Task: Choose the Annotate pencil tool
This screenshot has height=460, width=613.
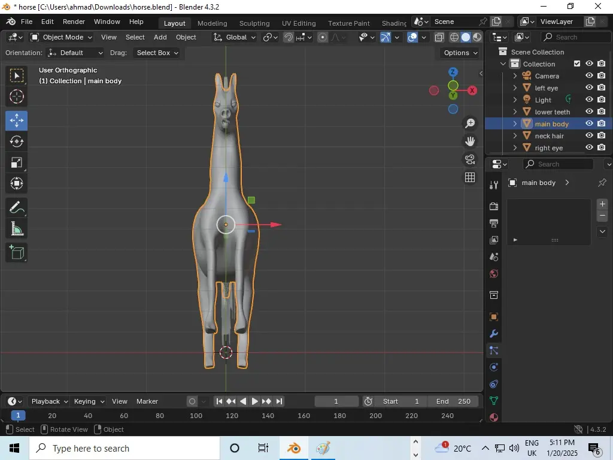Action: coord(16,207)
